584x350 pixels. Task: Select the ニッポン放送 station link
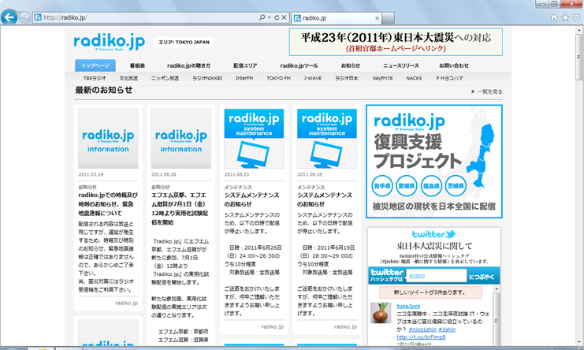tap(165, 78)
